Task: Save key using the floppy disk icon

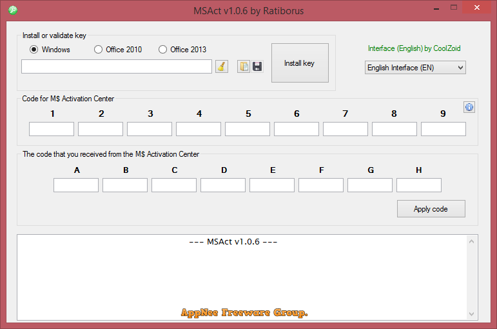Action: click(x=257, y=66)
